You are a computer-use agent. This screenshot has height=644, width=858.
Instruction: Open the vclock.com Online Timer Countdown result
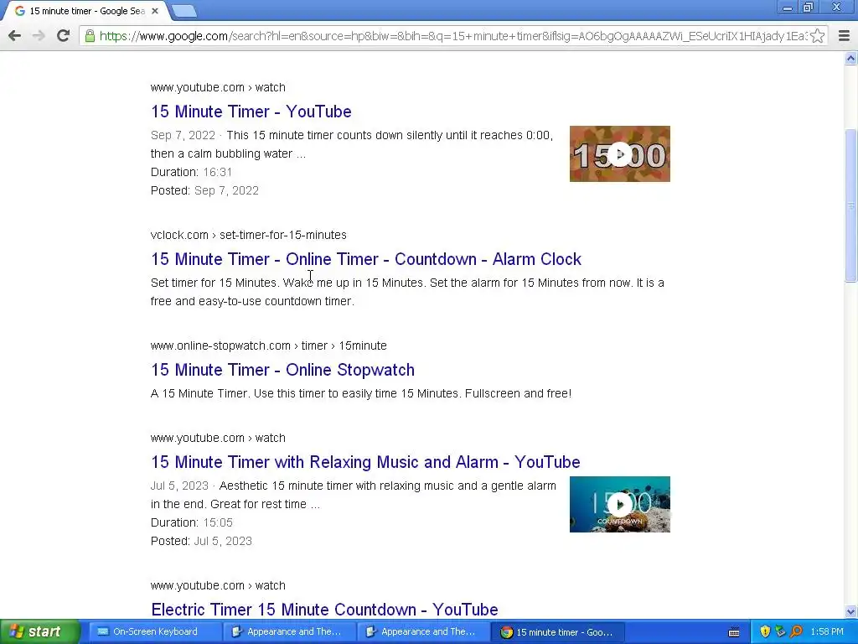click(x=365, y=259)
